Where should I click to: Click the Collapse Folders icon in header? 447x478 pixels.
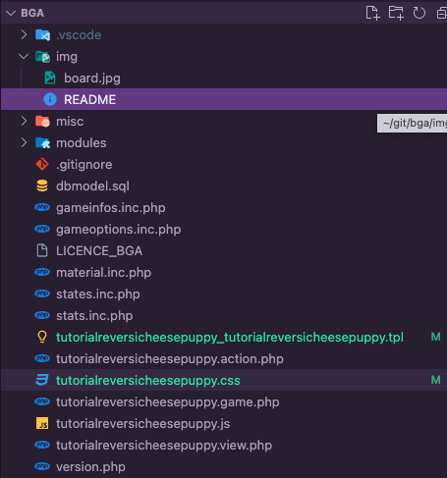442,14
